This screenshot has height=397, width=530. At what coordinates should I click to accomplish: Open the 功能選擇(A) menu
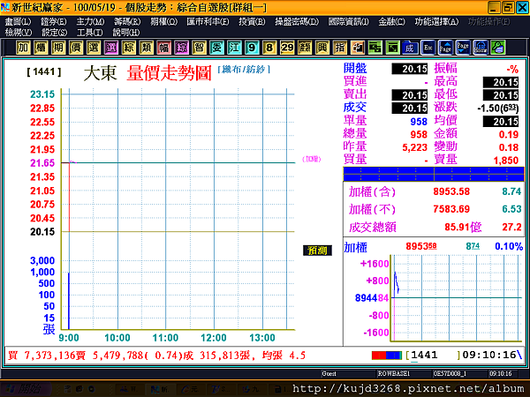(x=436, y=22)
